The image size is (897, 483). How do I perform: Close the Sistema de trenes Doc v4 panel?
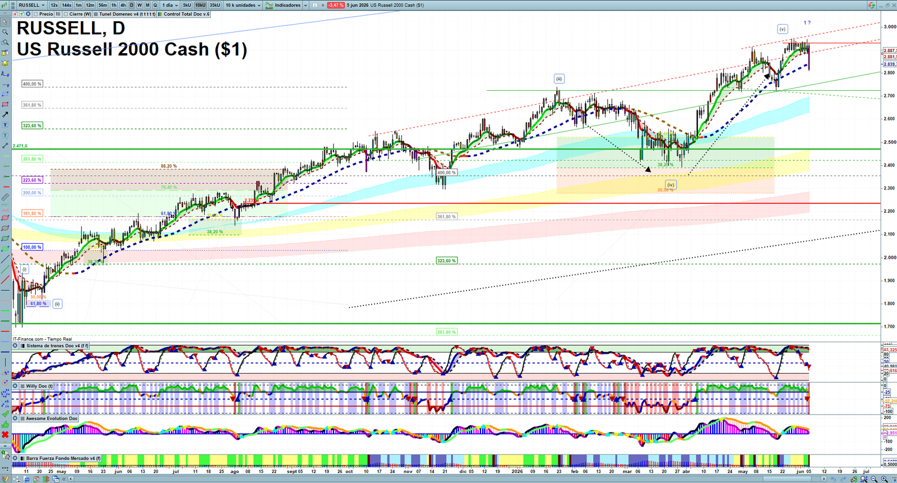tap(15, 346)
